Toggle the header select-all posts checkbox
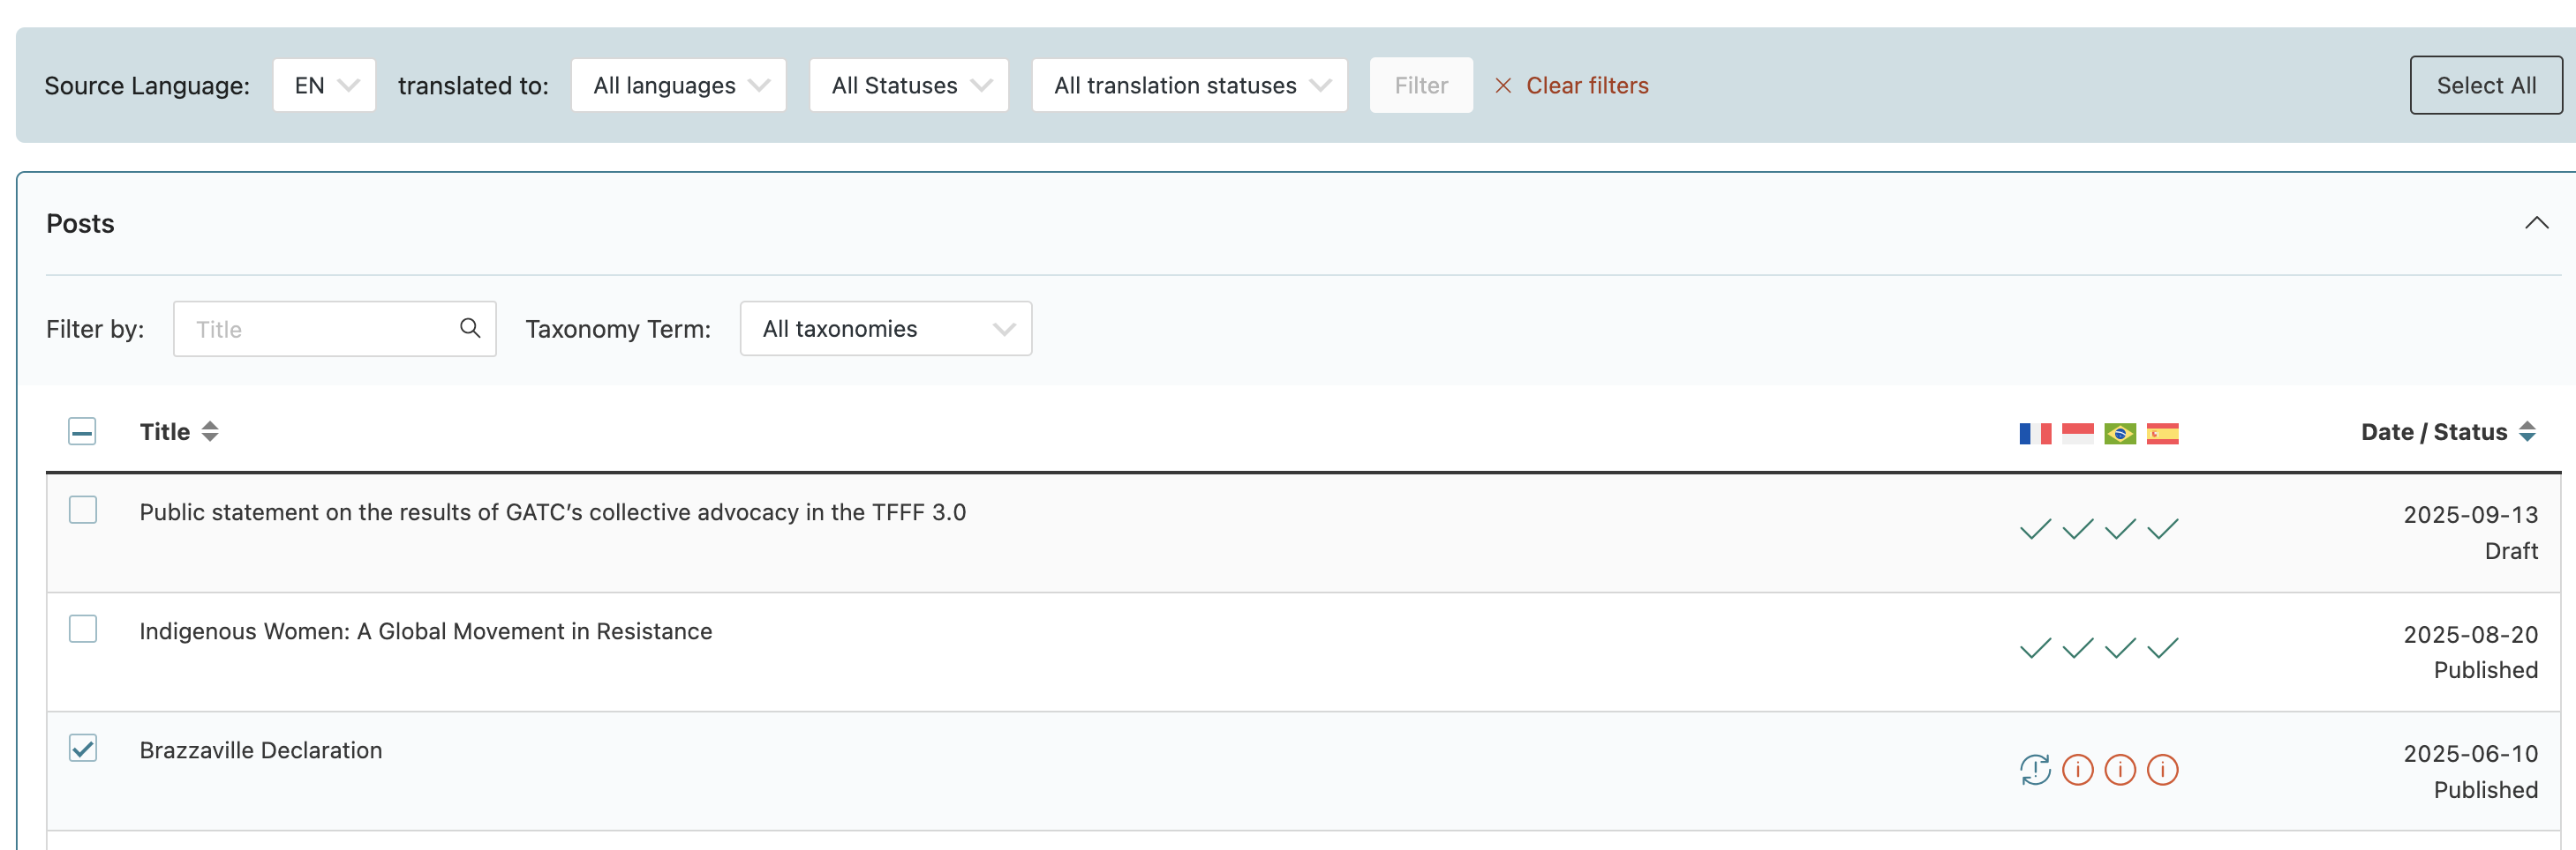This screenshot has width=2576, height=850. click(82, 431)
